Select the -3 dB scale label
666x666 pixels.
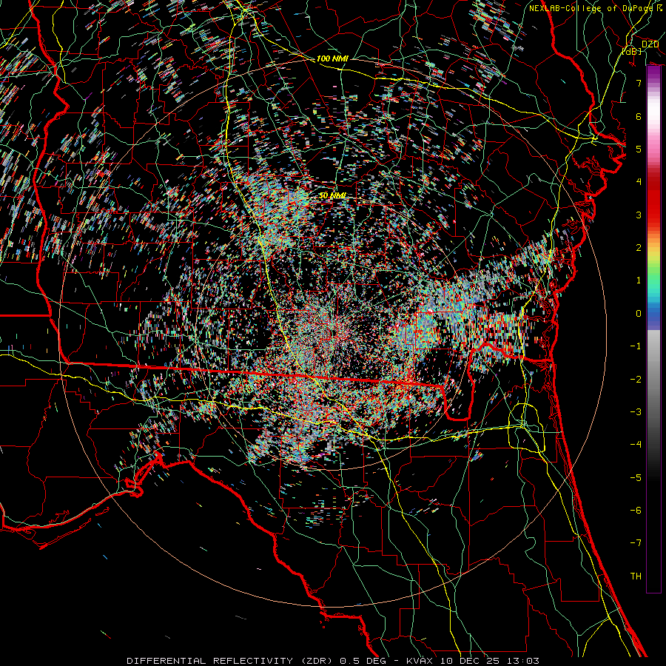[636, 412]
